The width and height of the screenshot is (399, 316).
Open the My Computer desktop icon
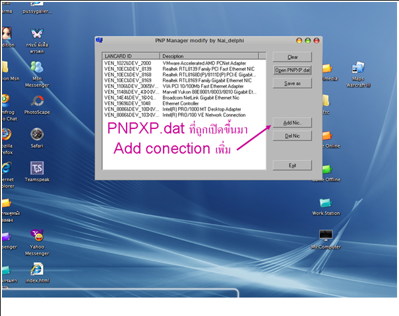click(x=326, y=239)
